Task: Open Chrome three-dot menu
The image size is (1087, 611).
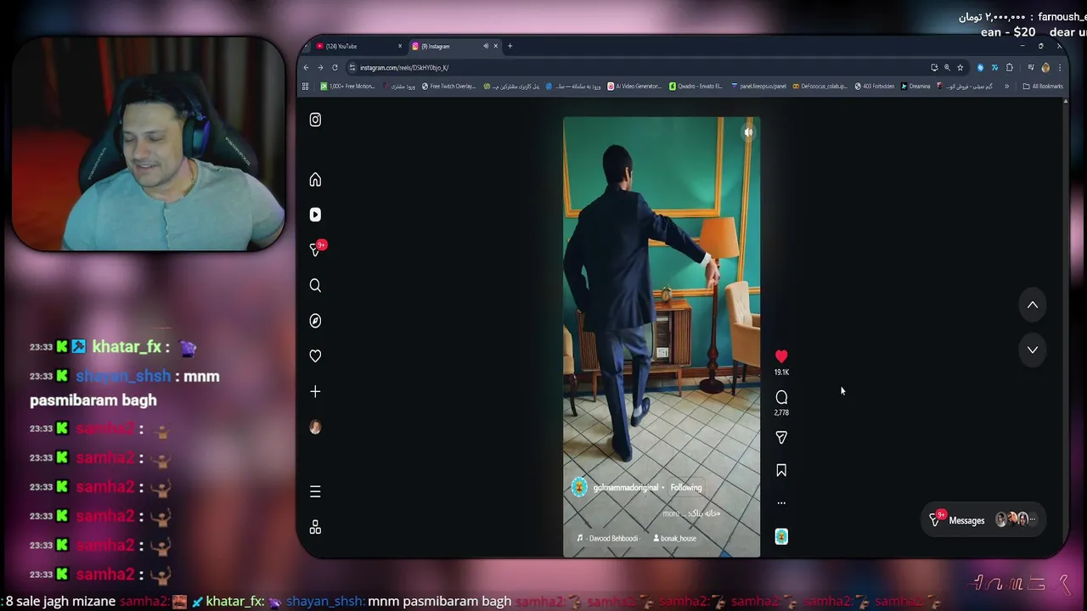Action: point(1059,68)
